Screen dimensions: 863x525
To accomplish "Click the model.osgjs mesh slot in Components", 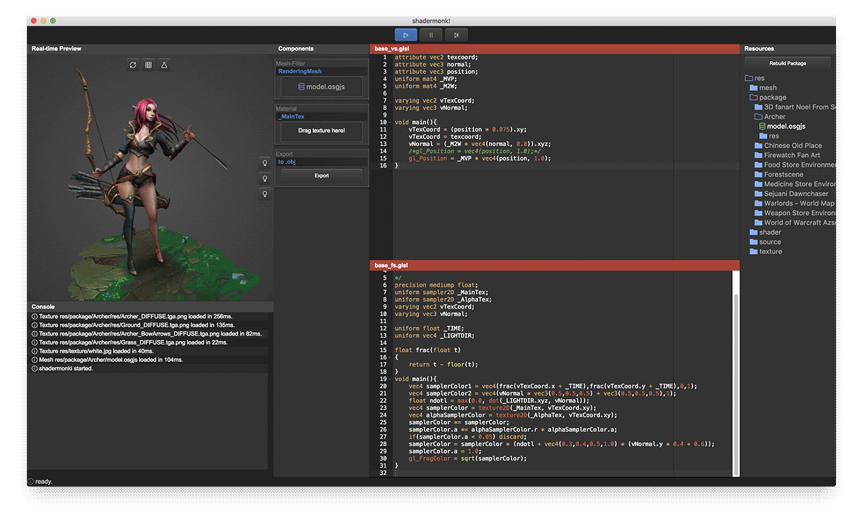I will (321, 87).
